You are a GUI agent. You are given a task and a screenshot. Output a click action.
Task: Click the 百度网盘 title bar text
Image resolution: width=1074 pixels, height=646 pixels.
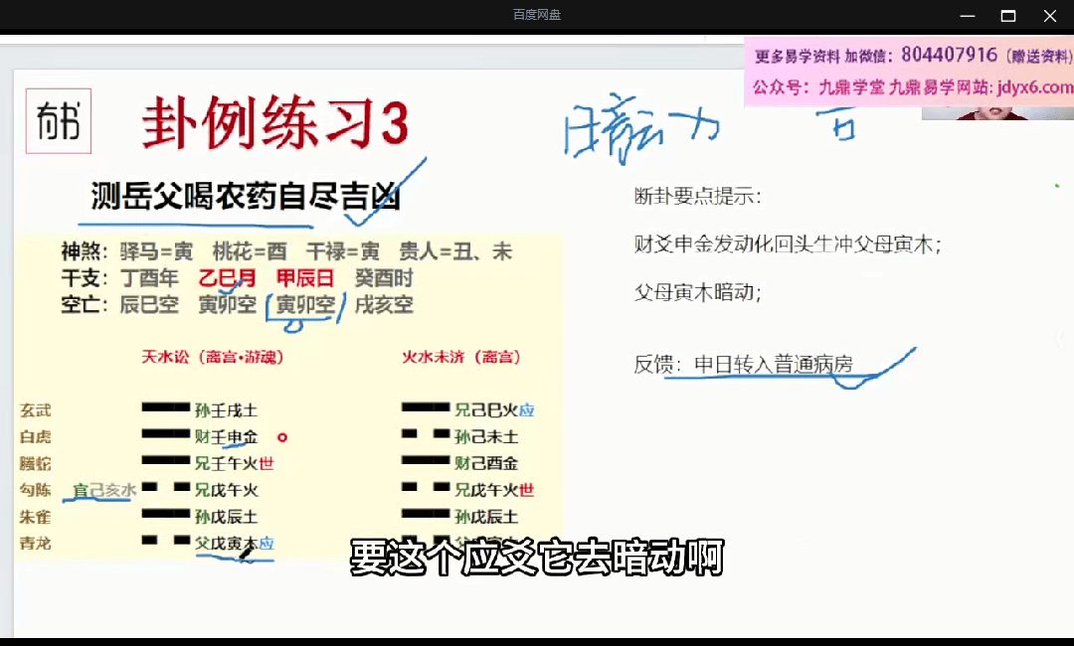coord(537,15)
